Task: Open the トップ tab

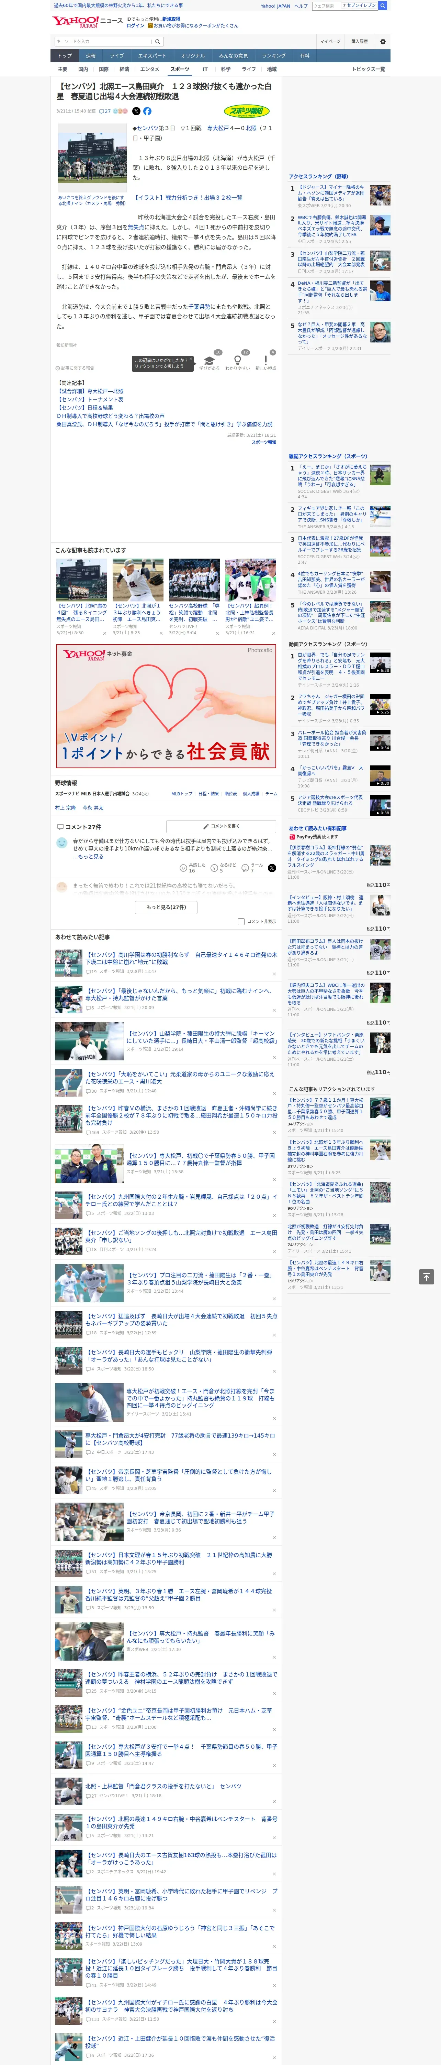Action: 65,56
